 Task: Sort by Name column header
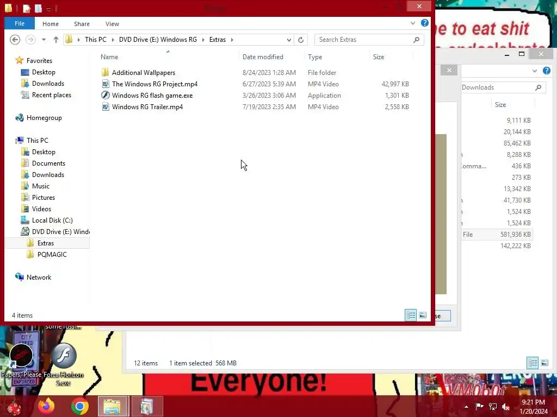[169, 56]
